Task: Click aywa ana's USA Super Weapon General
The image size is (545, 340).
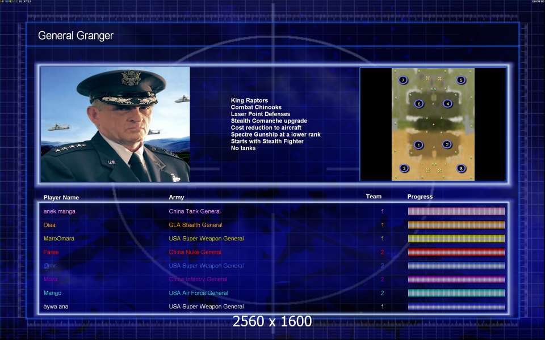Action: pyautogui.click(x=206, y=307)
